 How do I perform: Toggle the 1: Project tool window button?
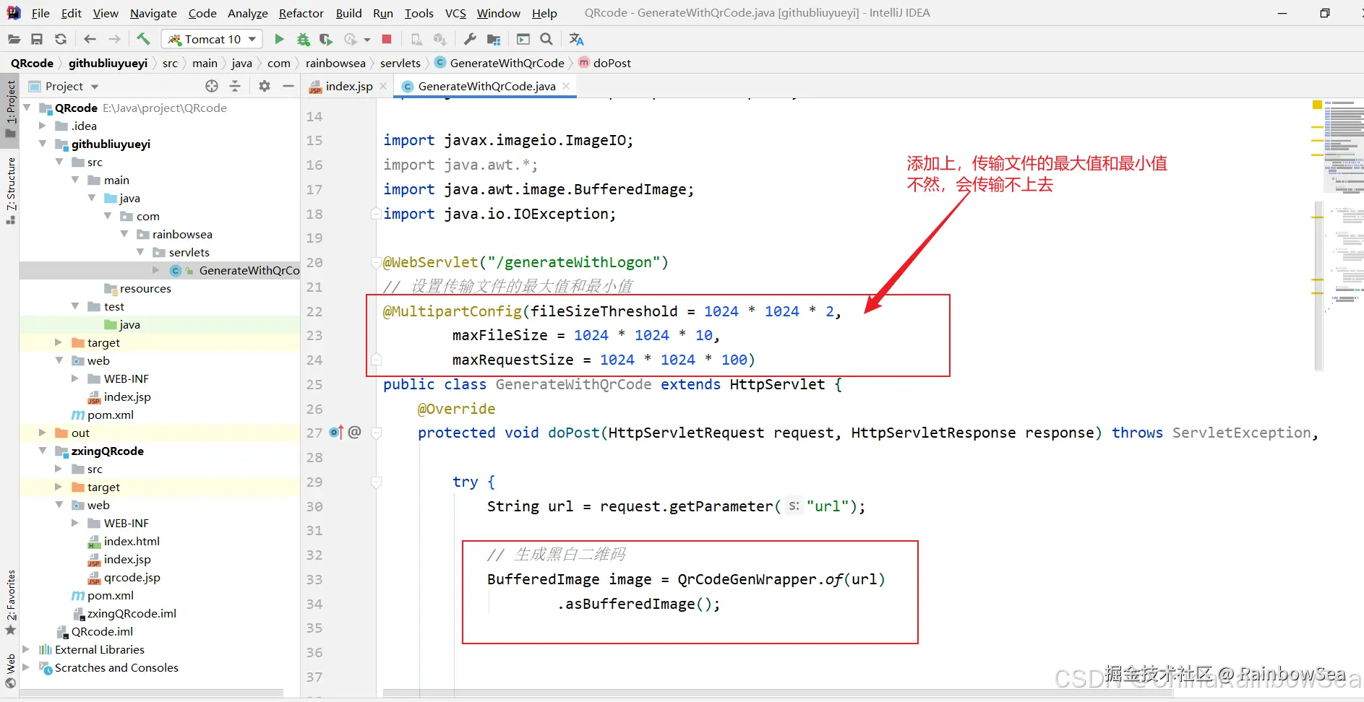11,110
